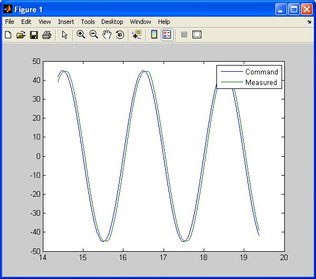The width and height of the screenshot is (316, 279).
Task: Click the x-axis tick label 16
Action: pos(123,257)
